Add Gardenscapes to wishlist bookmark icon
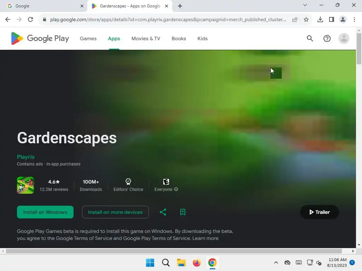Viewport: 362px width, 271px height. 183,212
